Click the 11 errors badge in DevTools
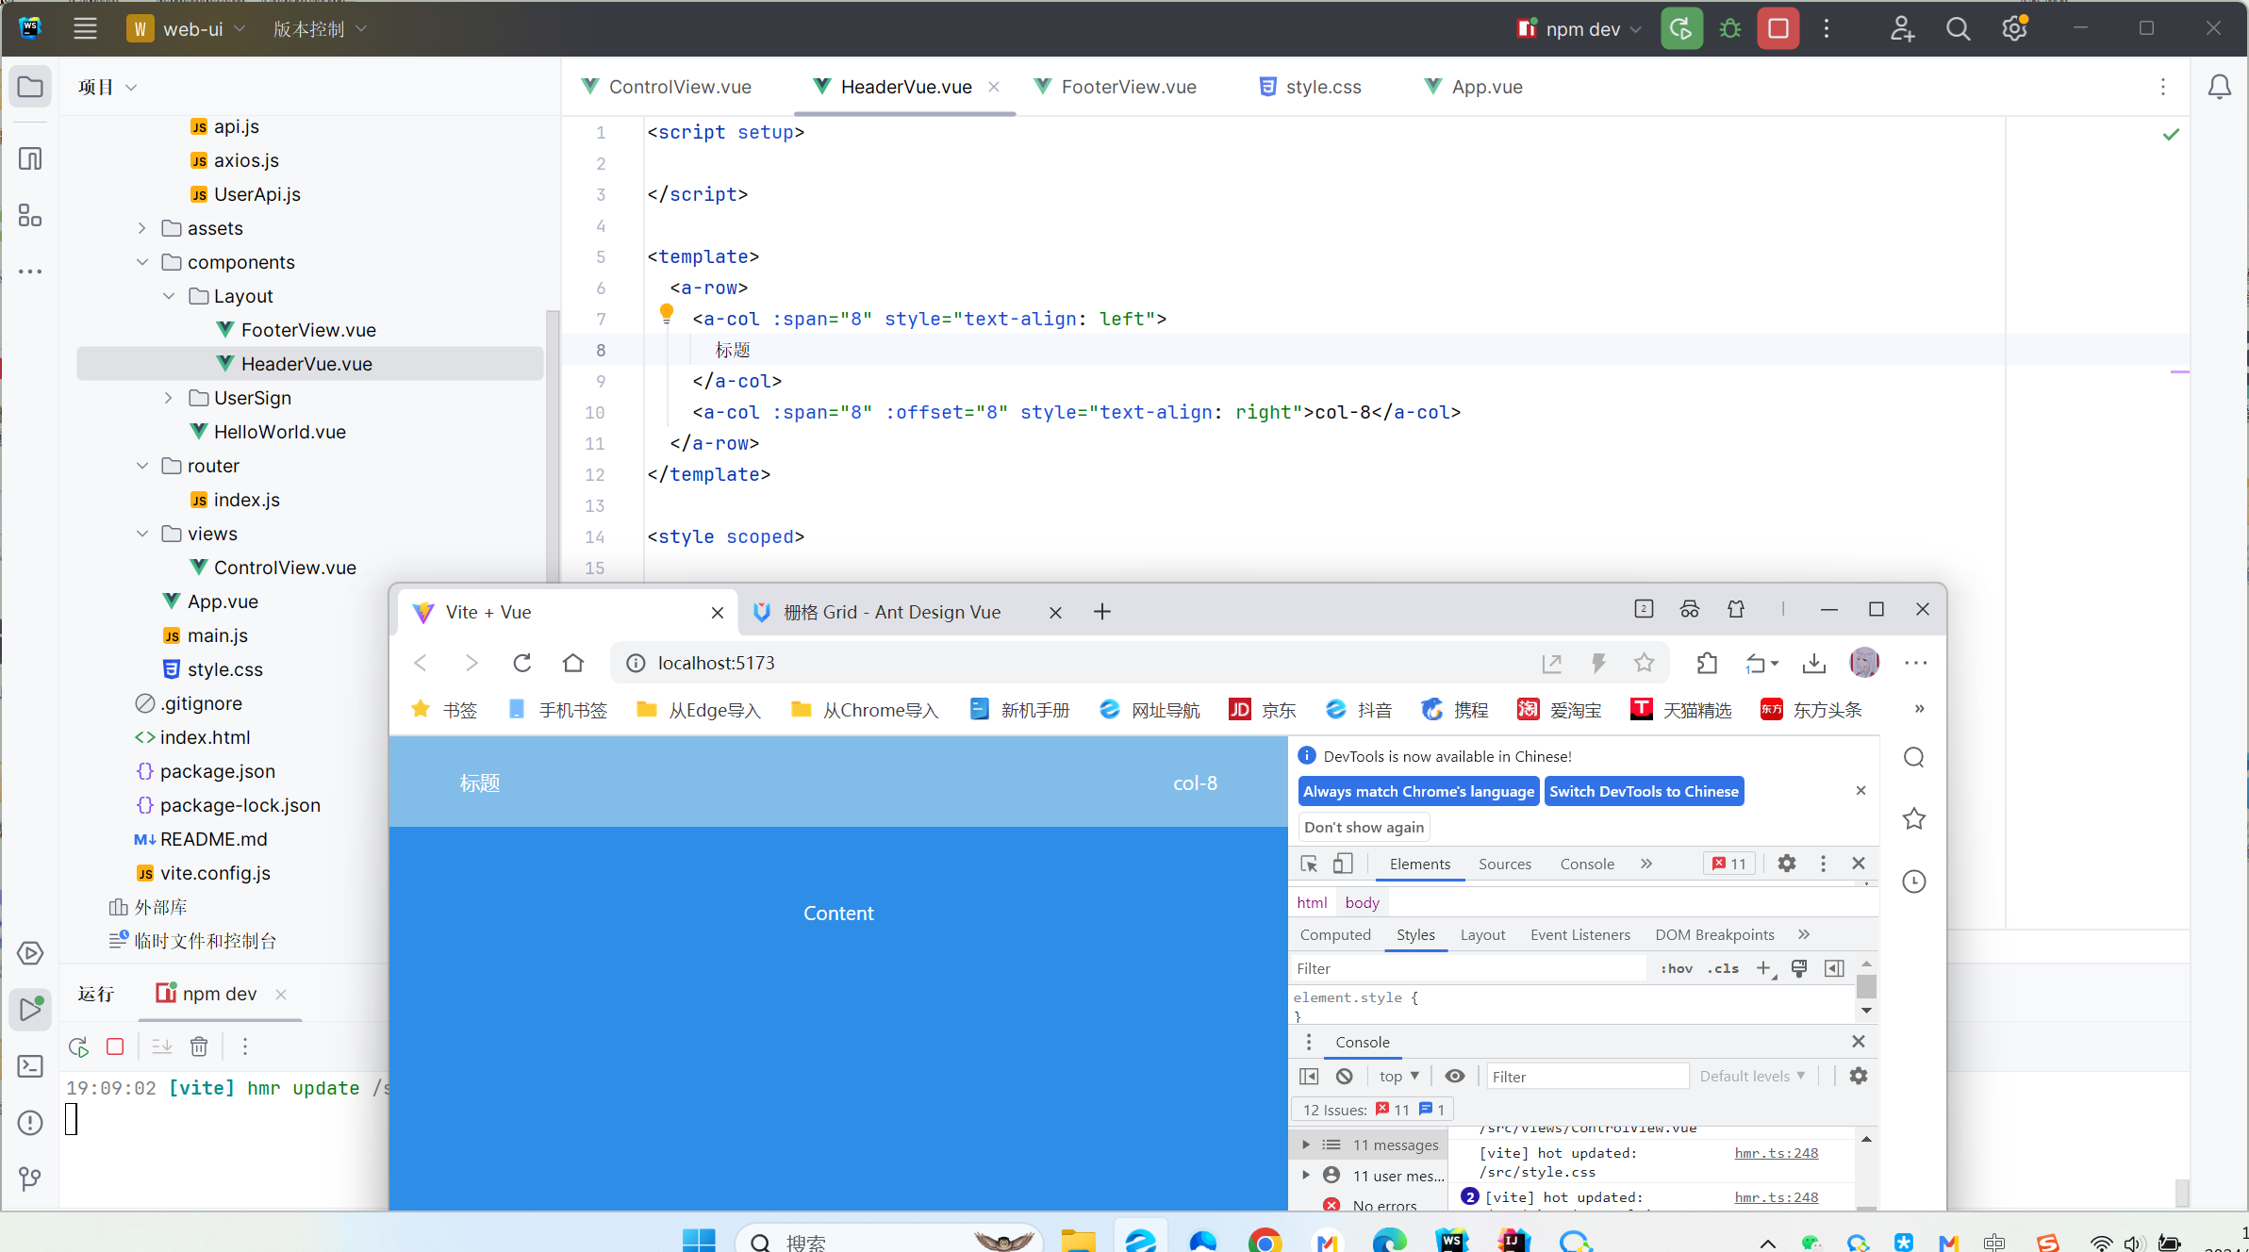Screen dimensions: 2249x1252 (x=1729, y=864)
